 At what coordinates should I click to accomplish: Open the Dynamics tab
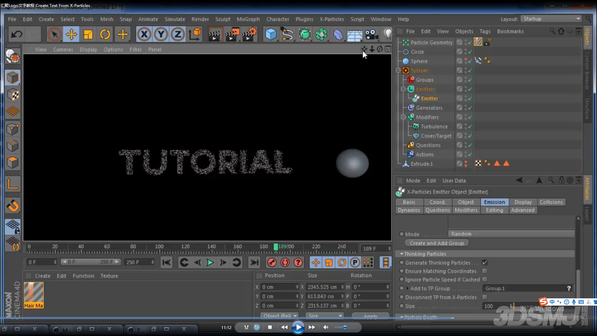click(409, 210)
